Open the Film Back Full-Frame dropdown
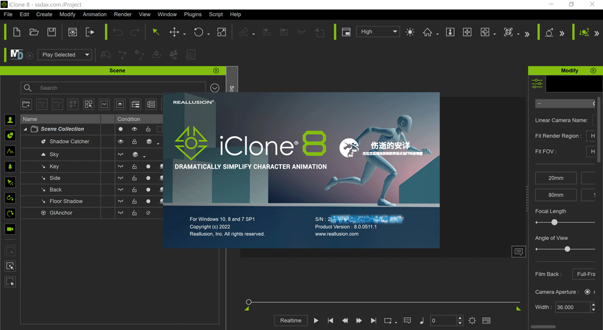603x330 pixels. (584, 274)
